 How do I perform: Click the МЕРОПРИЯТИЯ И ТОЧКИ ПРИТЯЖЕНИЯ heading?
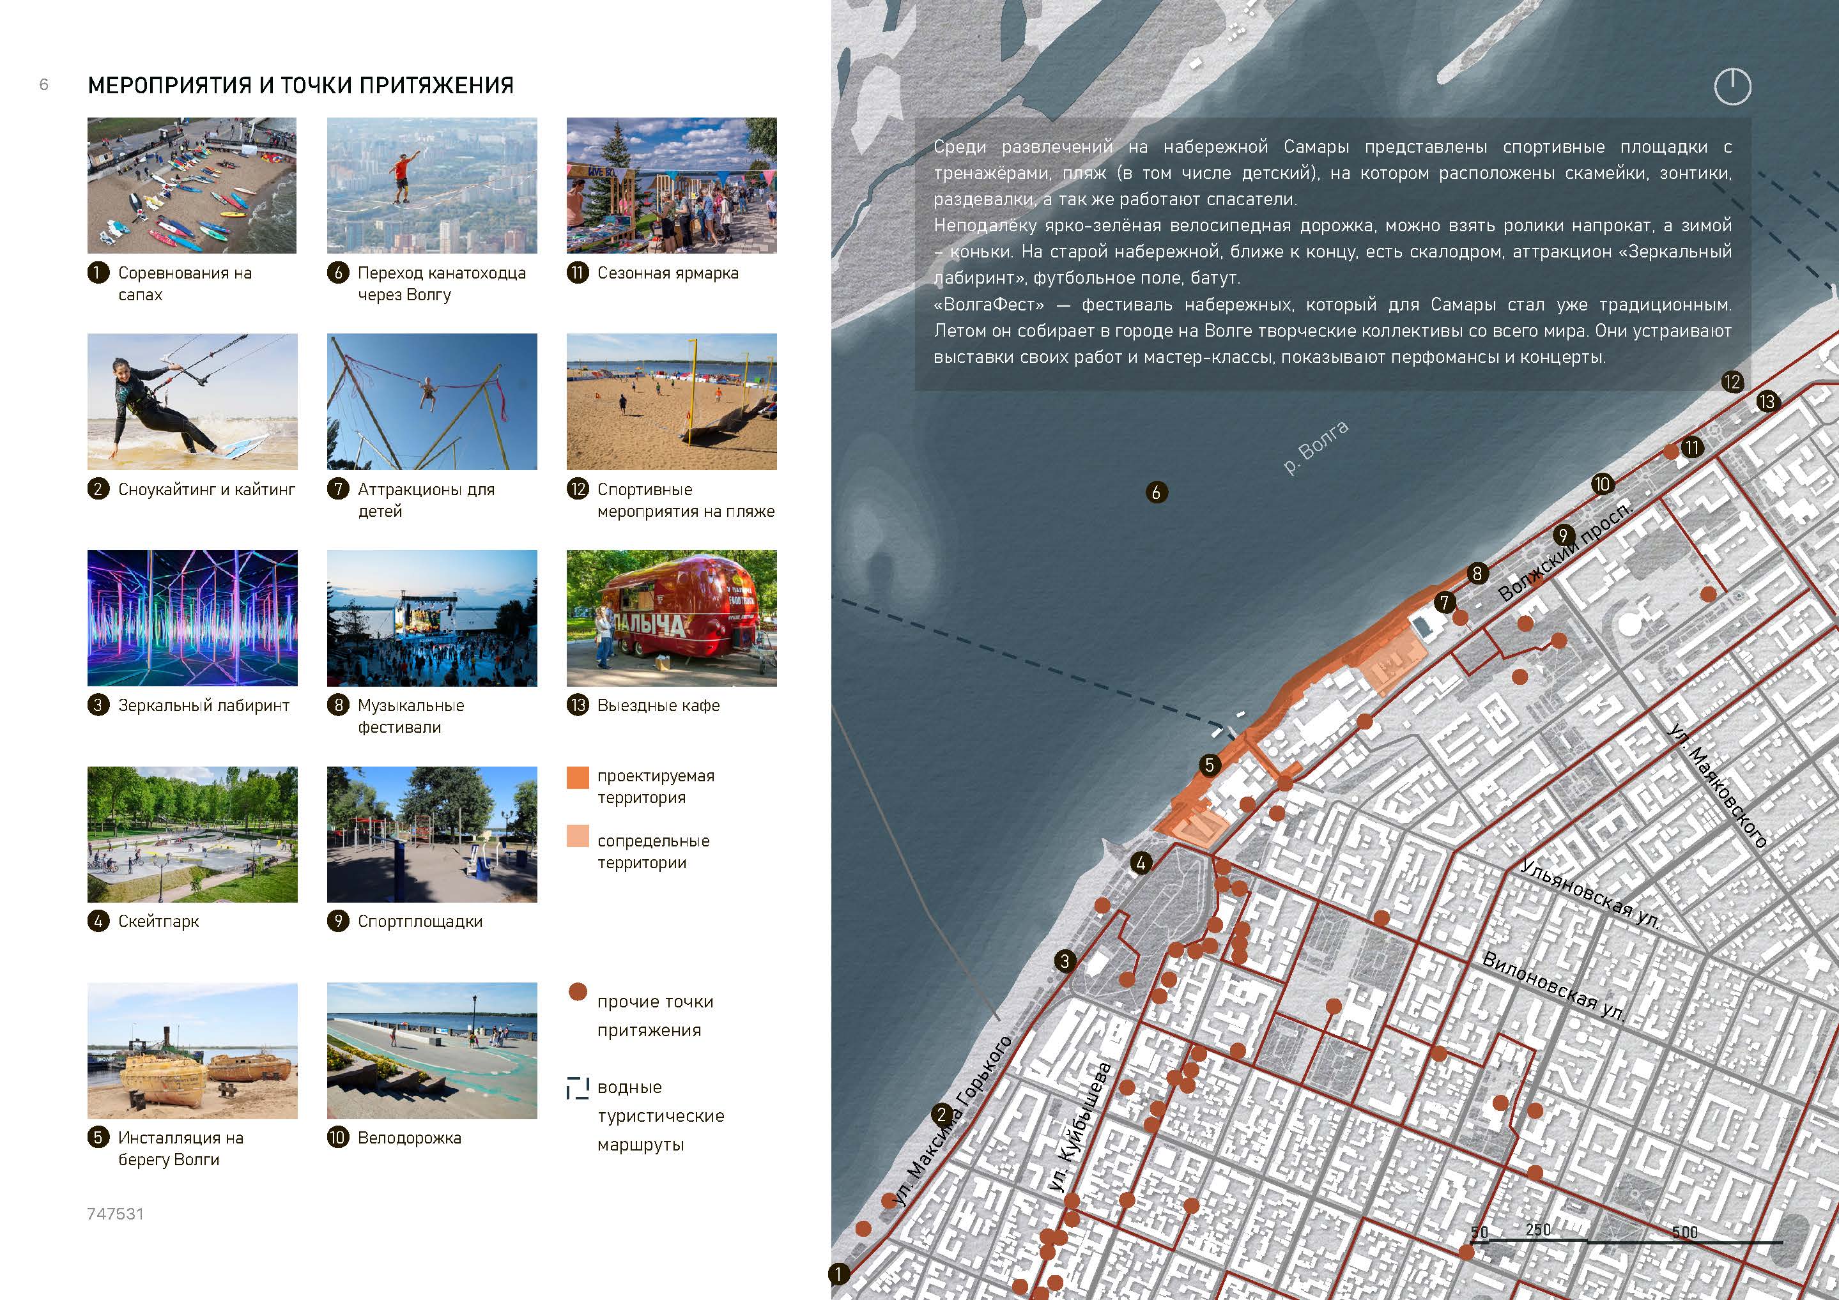[300, 86]
